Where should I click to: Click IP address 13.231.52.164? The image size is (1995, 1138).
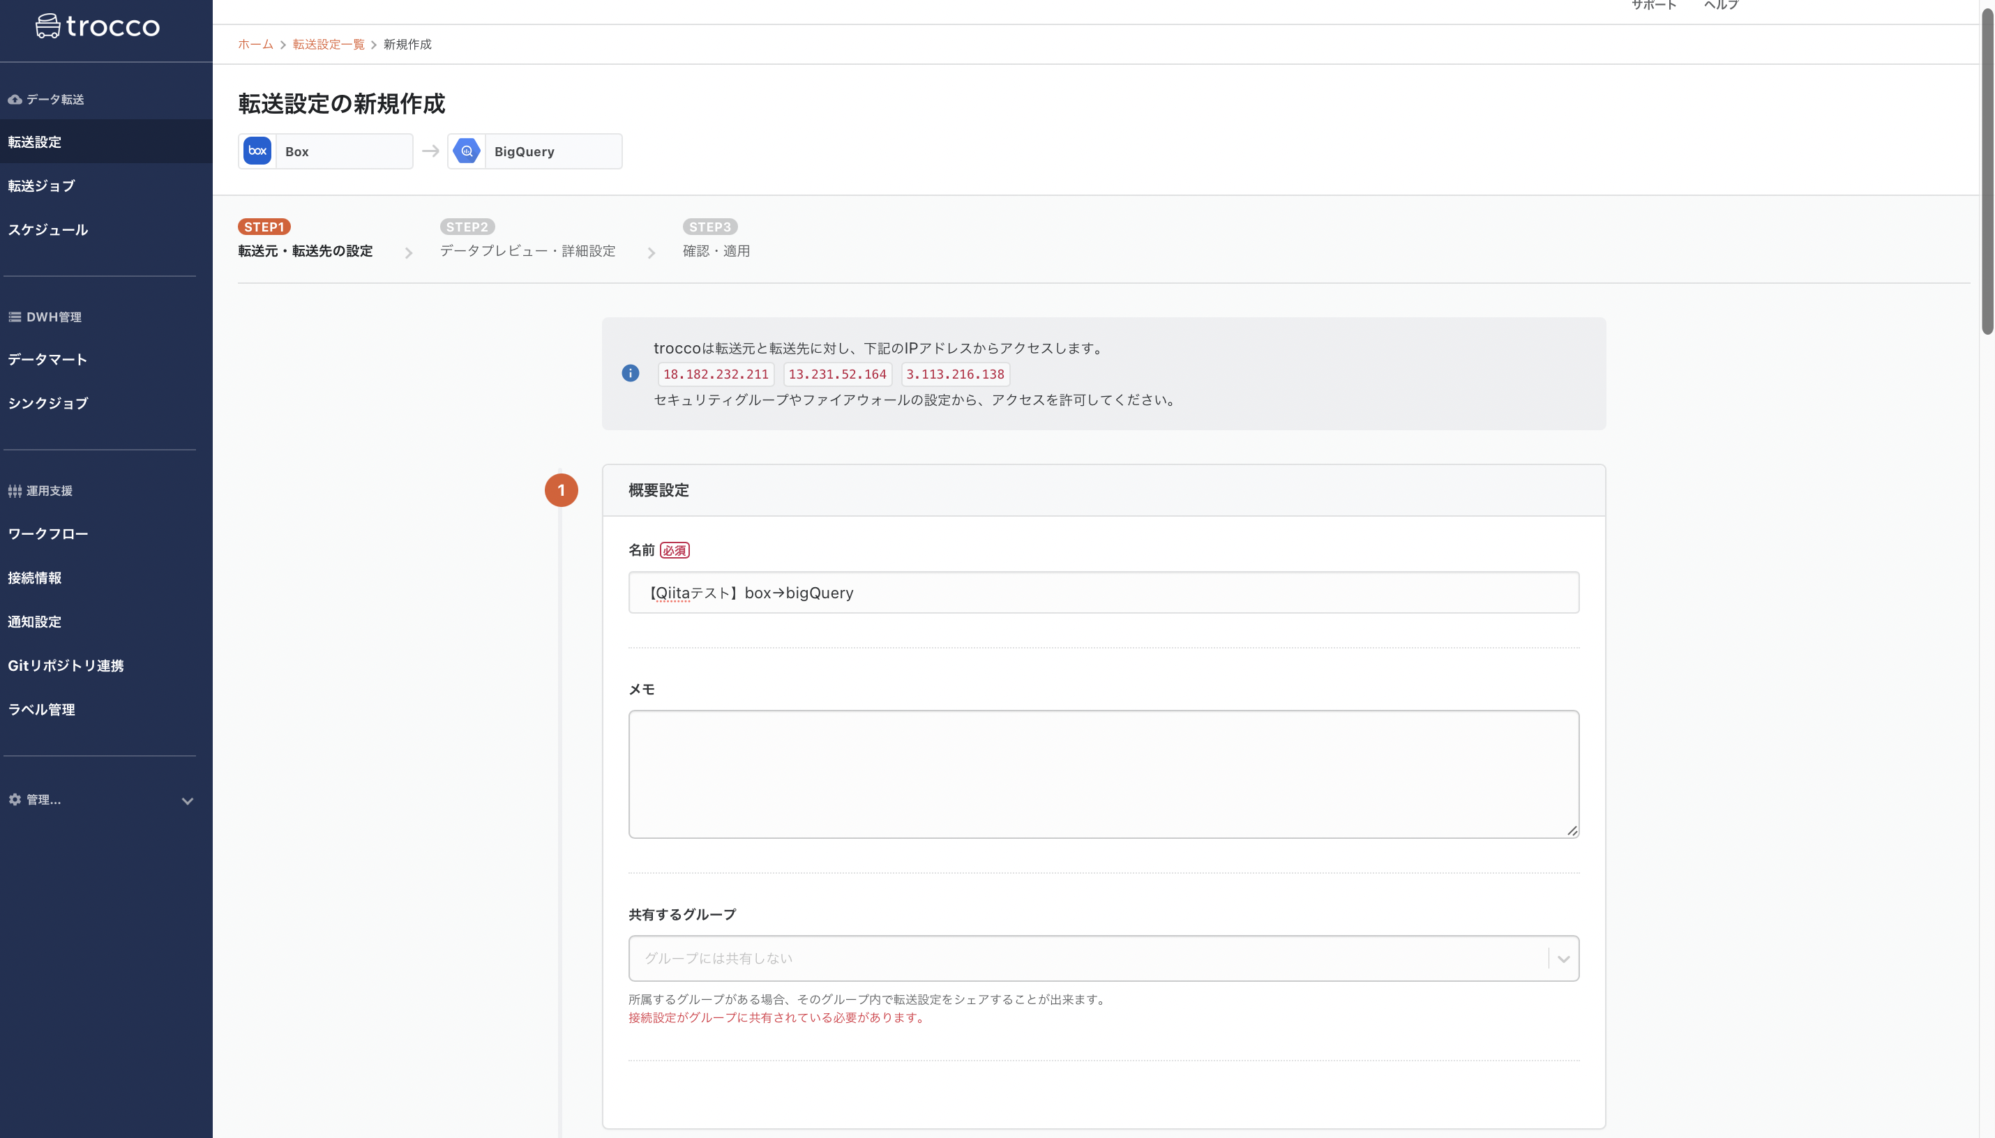click(x=837, y=374)
